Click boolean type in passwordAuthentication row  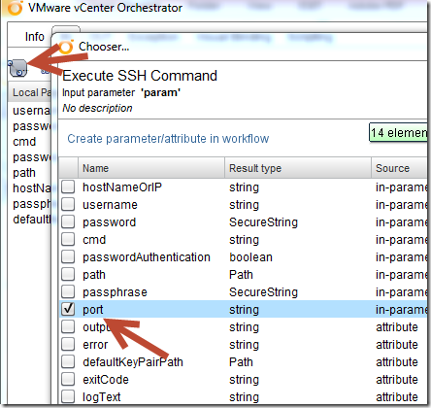coord(250,257)
